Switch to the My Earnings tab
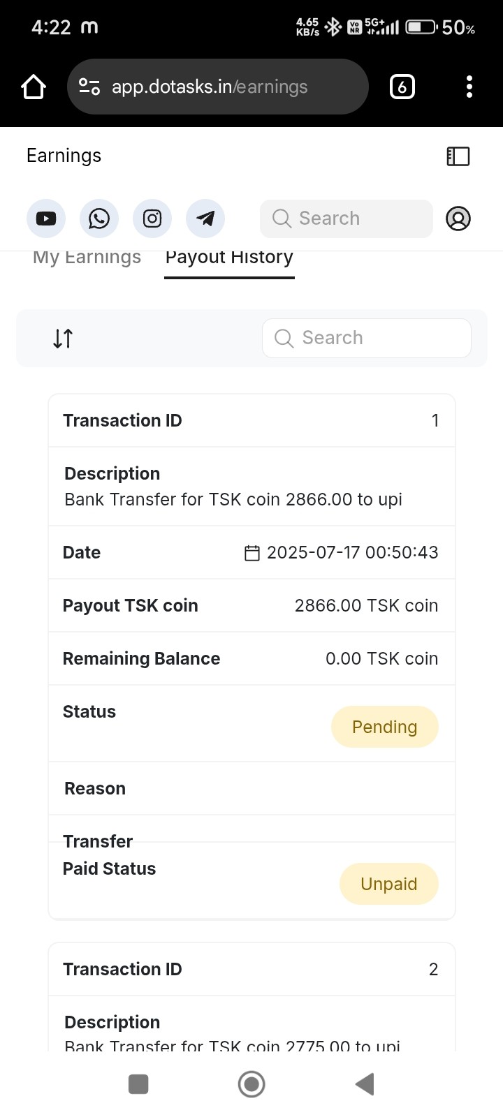The width and height of the screenshot is (503, 1117). point(87,258)
